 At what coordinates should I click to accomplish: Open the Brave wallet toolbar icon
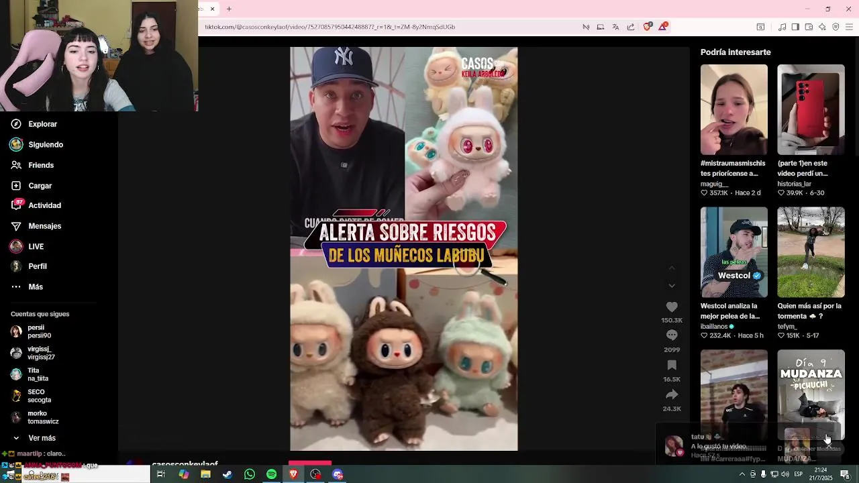(x=809, y=27)
